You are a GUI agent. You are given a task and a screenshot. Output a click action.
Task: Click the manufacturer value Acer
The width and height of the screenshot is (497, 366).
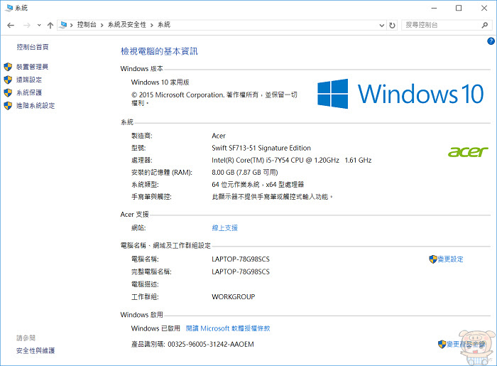pos(219,136)
